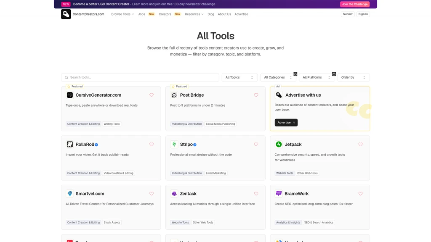Screen dimensions: 431x242
Task: Click the Advertise with us logo icon
Action: pos(279,95)
